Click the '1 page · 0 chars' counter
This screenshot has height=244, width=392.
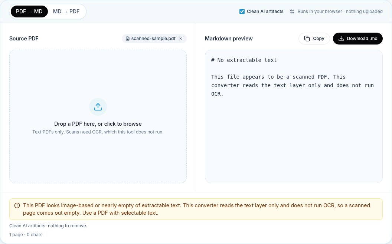(x=26, y=235)
